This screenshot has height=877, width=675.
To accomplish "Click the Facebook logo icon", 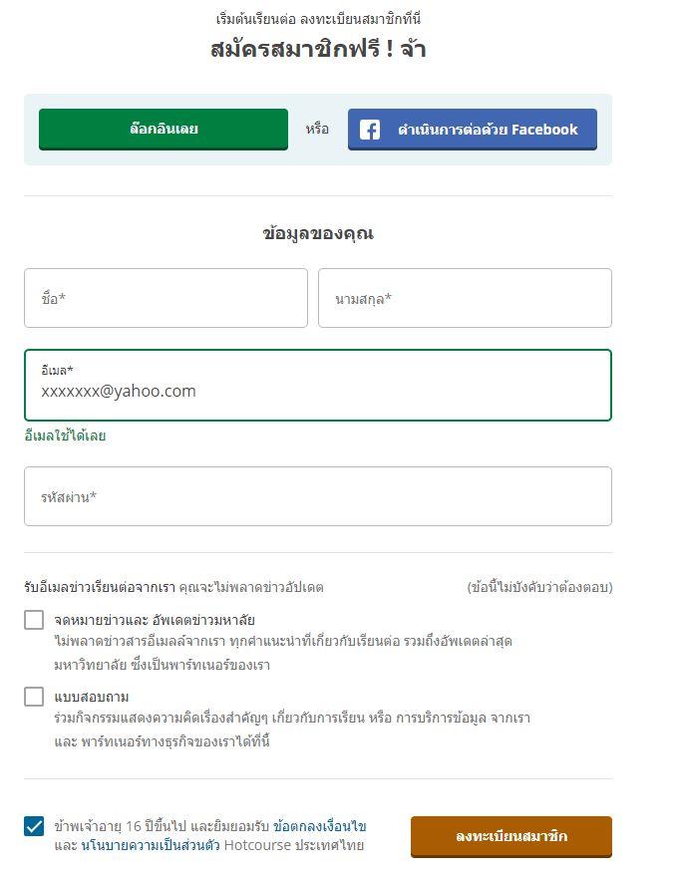I will point(369,130).
